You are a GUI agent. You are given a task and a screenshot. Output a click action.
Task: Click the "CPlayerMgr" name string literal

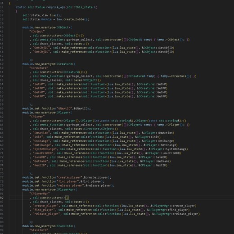point(40,193)
